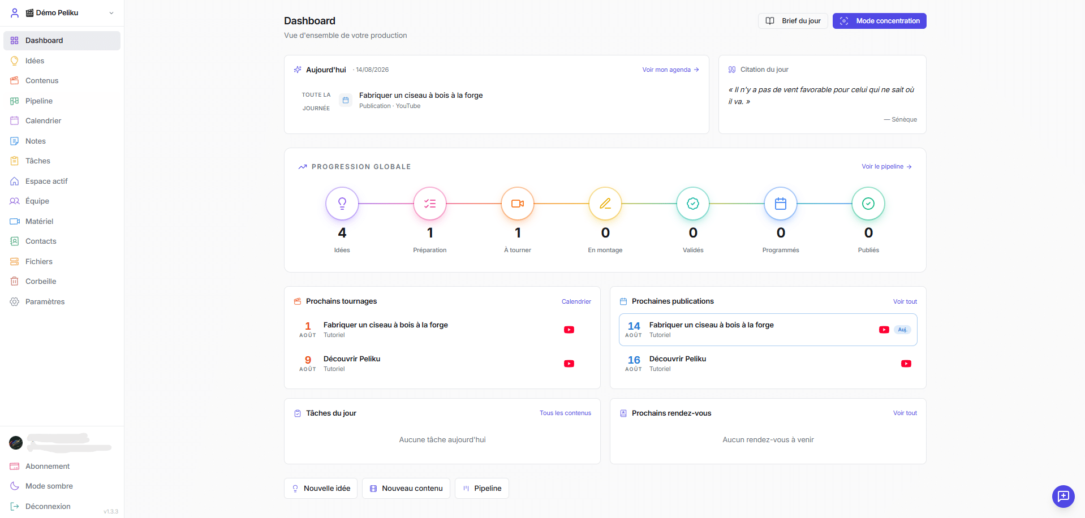
Task: Open Paramètres settings
Action: coord(62,301)
